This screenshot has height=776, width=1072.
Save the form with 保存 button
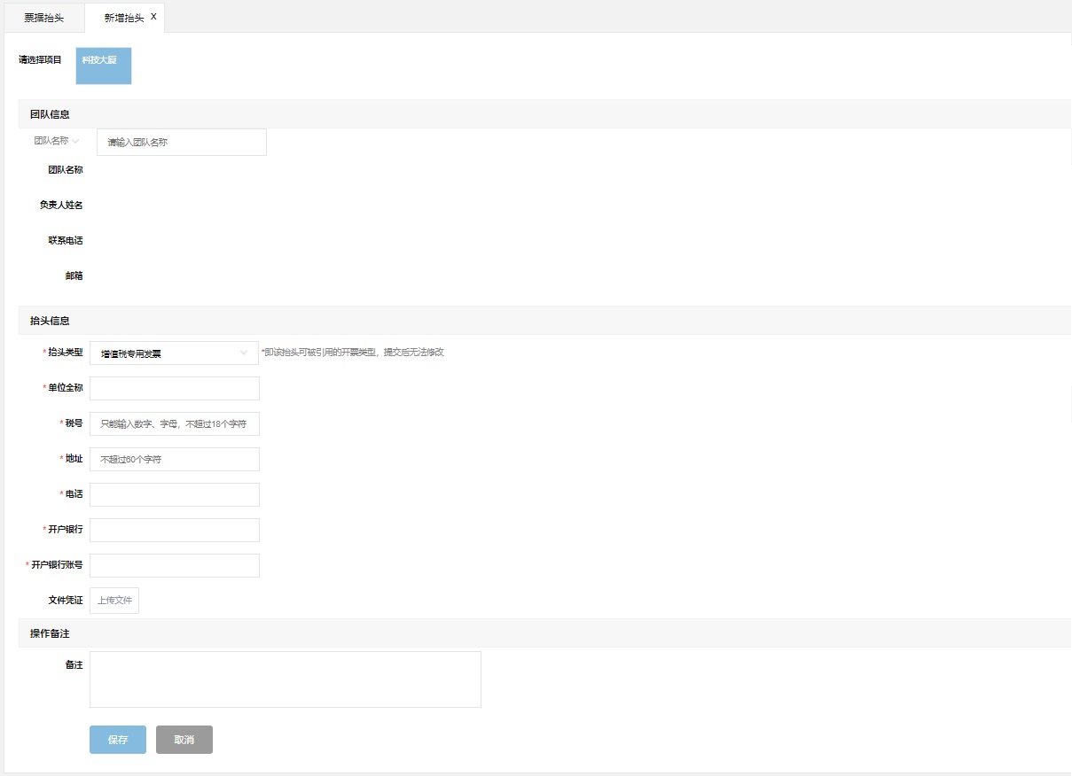coord(118,740)
